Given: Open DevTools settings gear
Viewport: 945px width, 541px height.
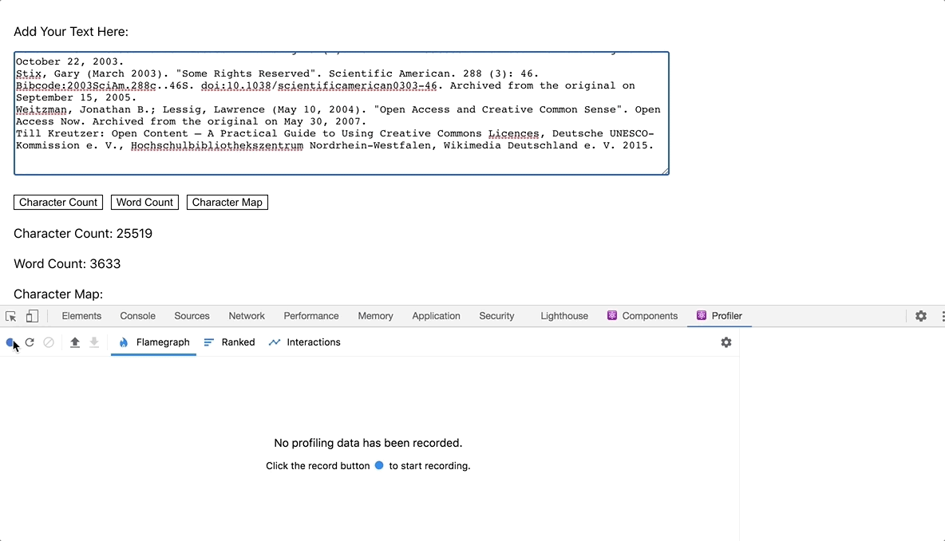Looking at the screenshot, I should point(921,316).
